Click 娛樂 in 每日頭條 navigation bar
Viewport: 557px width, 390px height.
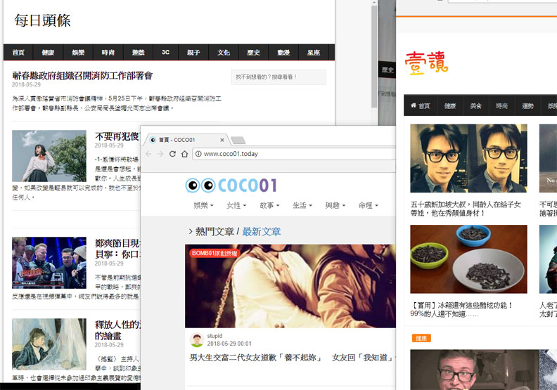pos(78,53)
